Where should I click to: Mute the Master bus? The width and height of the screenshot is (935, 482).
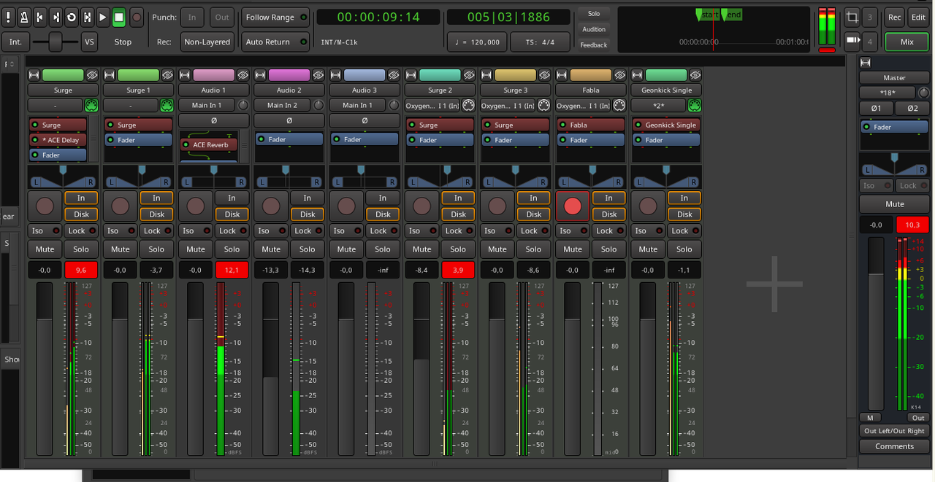pos(894,204)
